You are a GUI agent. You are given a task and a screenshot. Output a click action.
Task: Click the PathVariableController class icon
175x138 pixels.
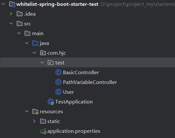58,82
